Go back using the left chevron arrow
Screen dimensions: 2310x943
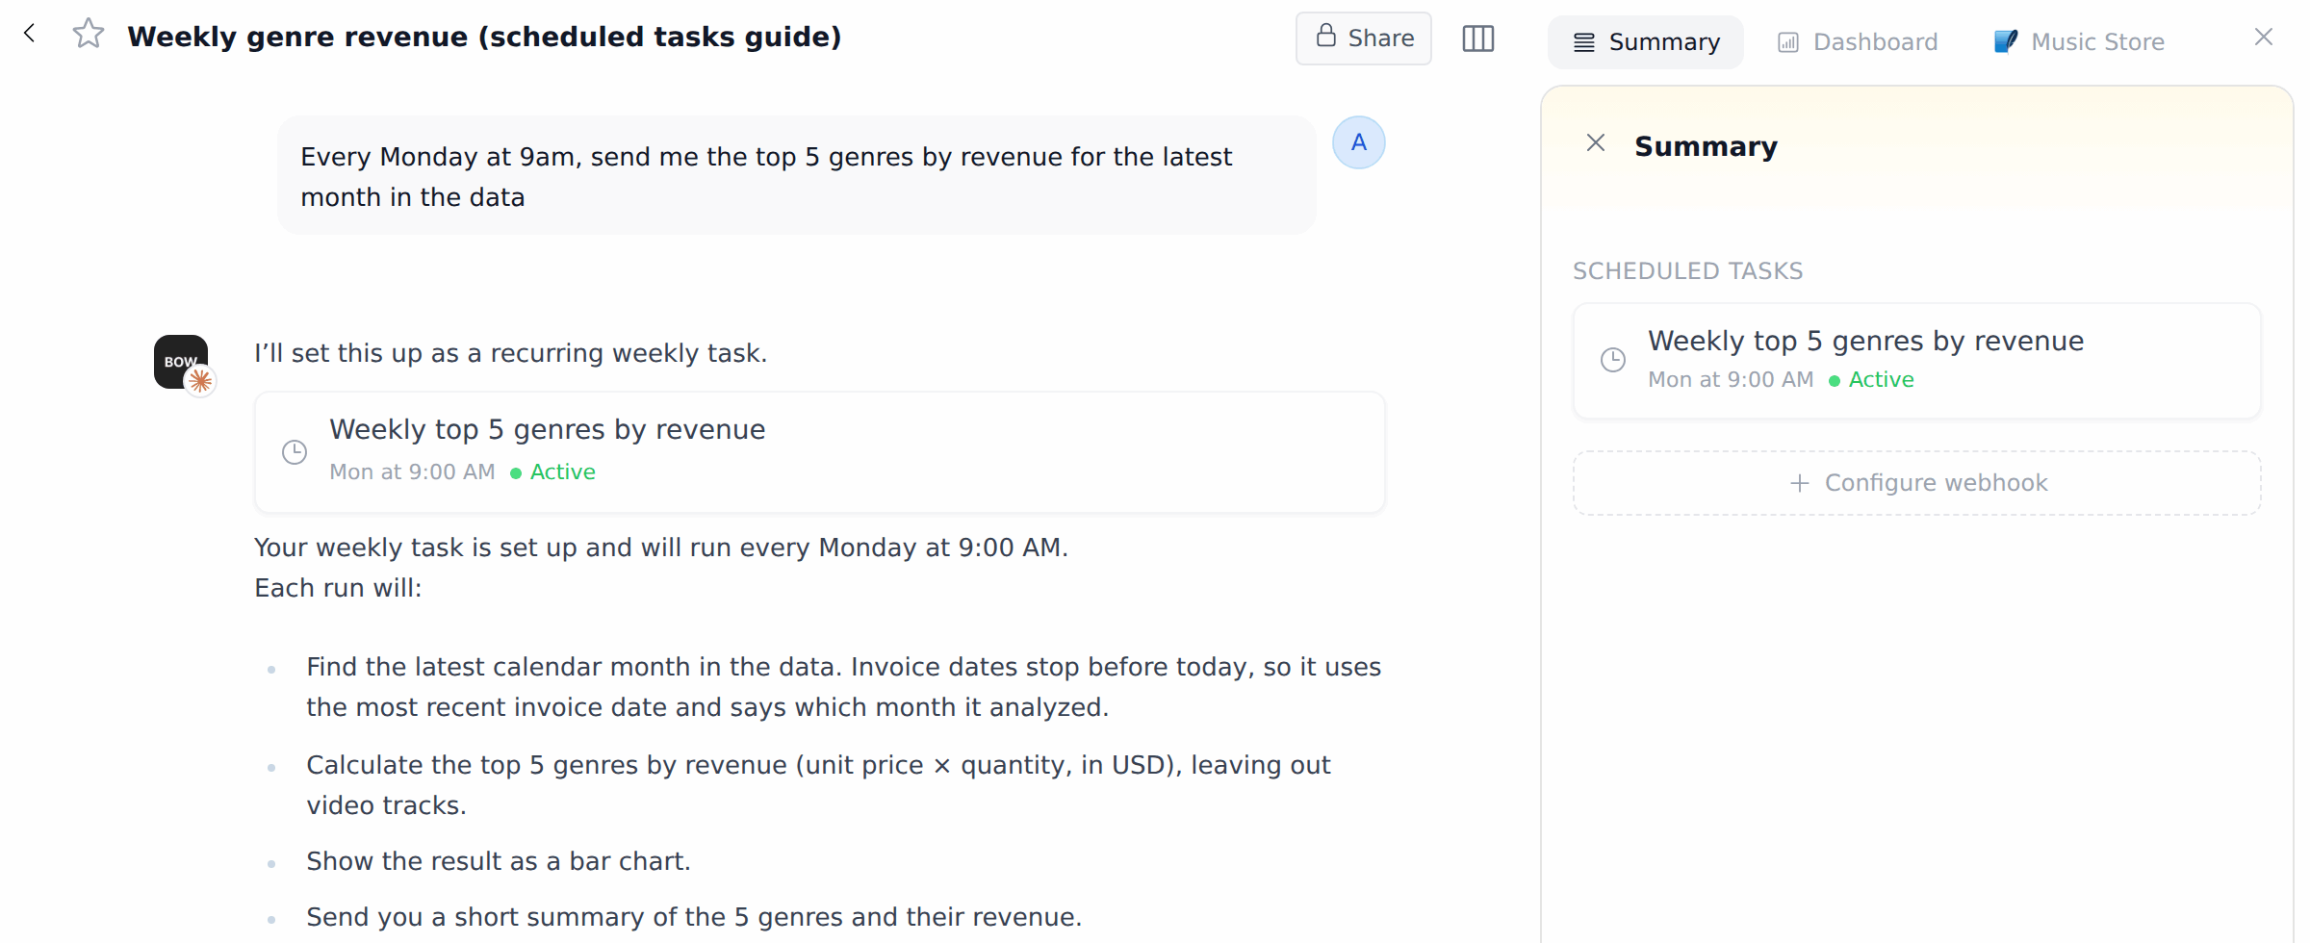tap(30, 34)
